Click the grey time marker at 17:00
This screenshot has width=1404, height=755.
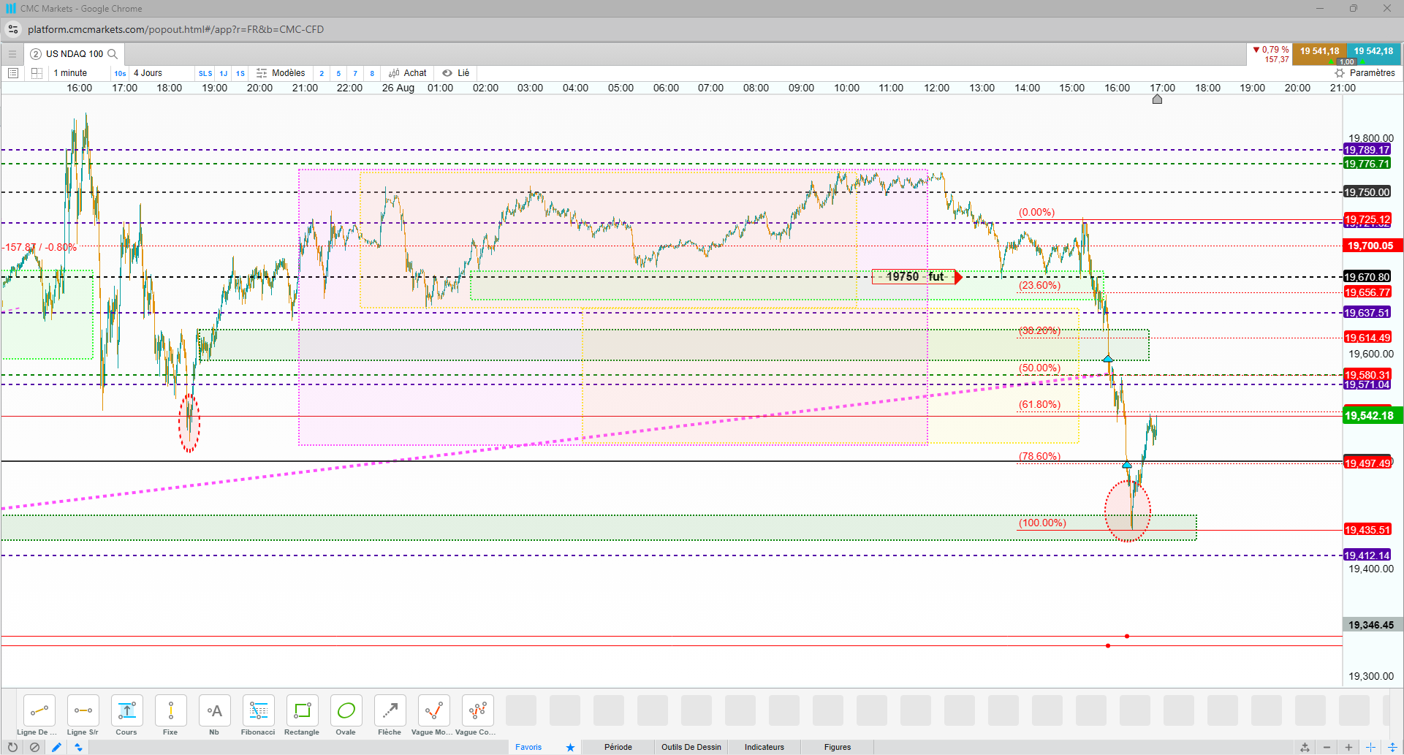point(1157,99)
